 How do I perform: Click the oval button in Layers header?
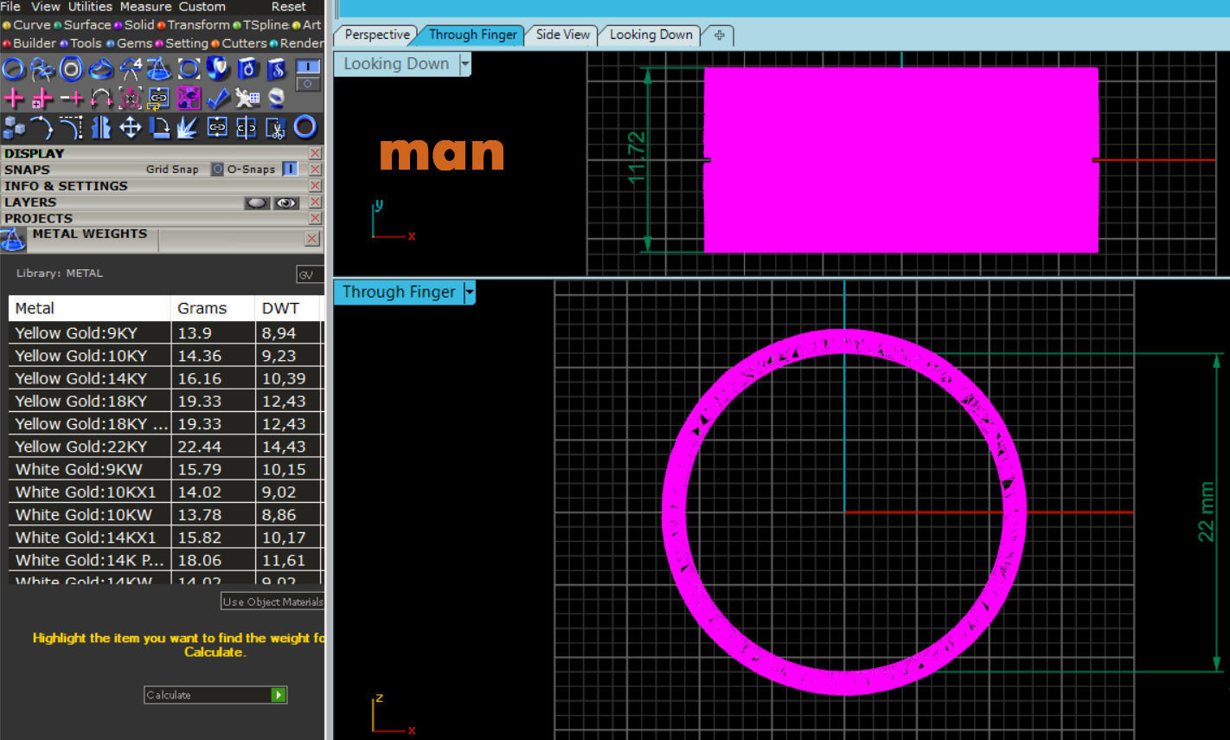tap(257, 203)
